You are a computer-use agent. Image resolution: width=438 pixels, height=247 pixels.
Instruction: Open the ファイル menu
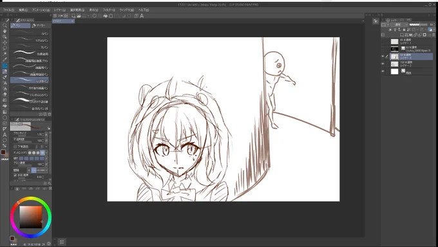[8, 10]
